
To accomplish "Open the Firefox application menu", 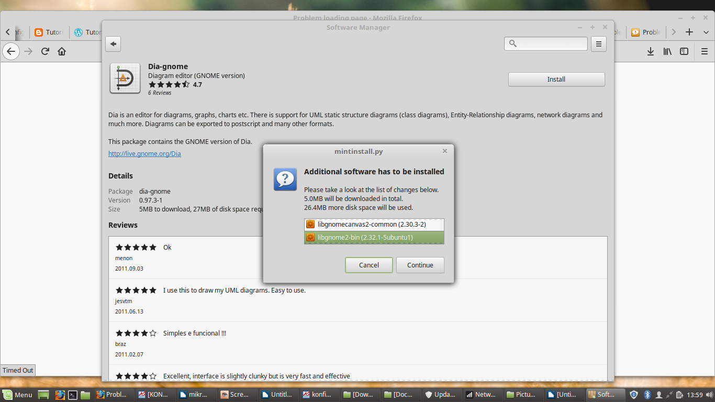I will (704, 51).
